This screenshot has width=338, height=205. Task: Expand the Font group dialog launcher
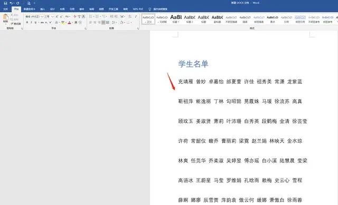(86, 28)
